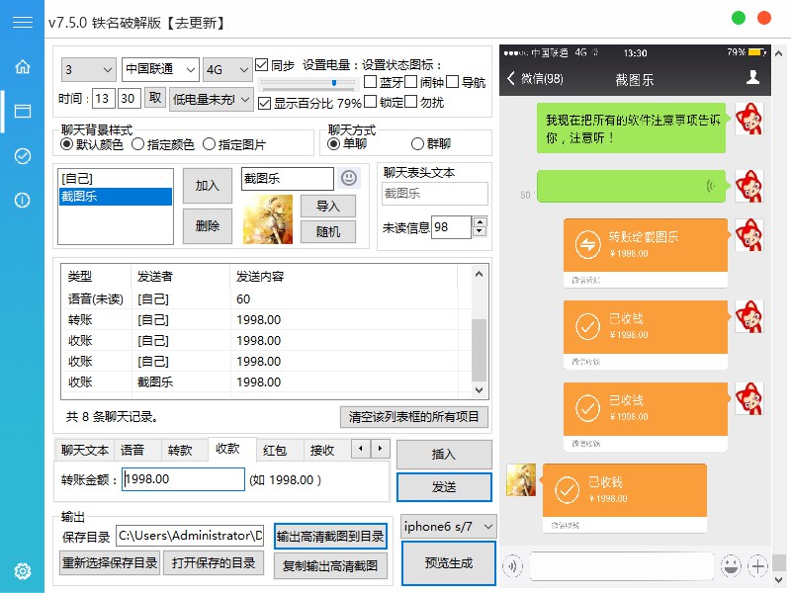Enable the 导航 status icon checkbox
The image size is (791, 593).
tap(453, 82)
